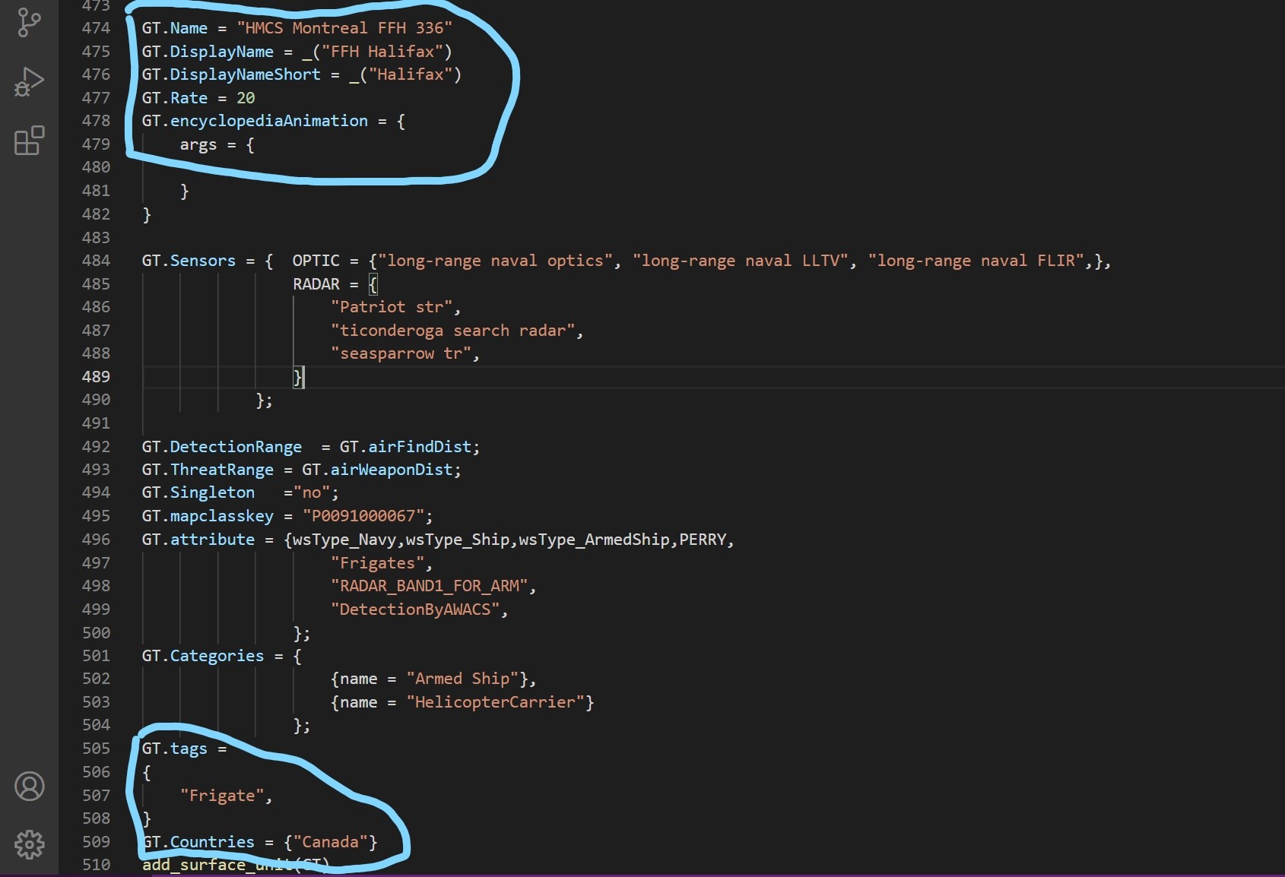This screenshot has height=877, width=1285.
Task: Click line number 505 in gutter
Action: 97,749
